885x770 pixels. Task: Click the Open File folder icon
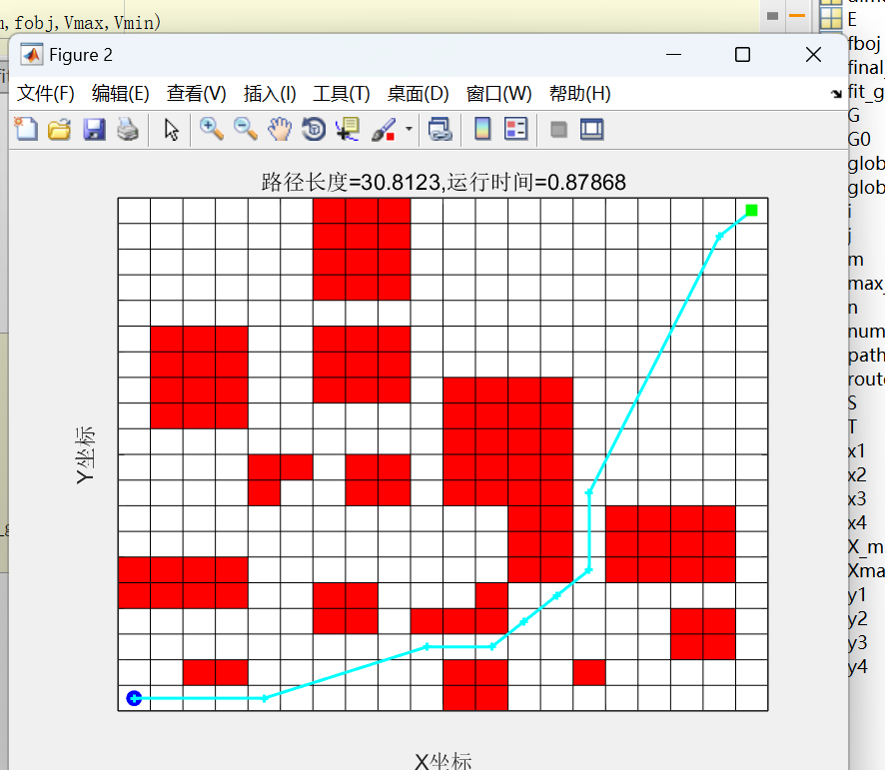point(60,129)
